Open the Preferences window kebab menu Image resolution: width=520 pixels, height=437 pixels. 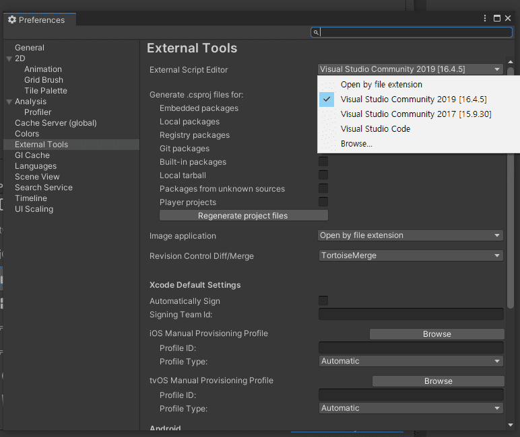click(x=485, y=18)
